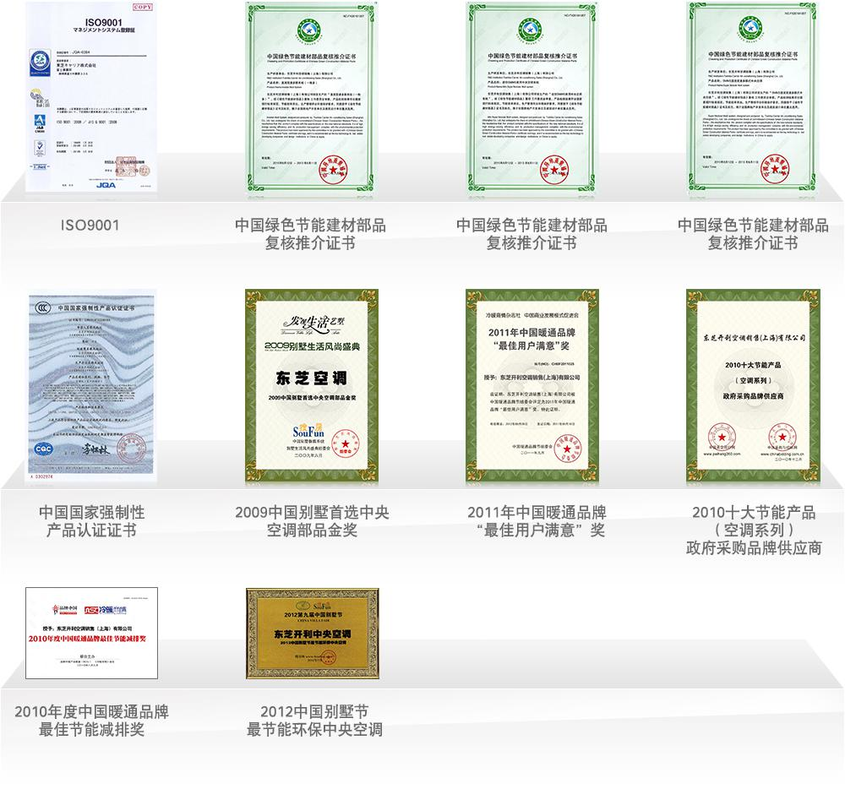Viewport: 845px width, 789px height.
Task: Click first 中国绿色节能建材部品复核推介证书 caption
Action: (310, 234)
